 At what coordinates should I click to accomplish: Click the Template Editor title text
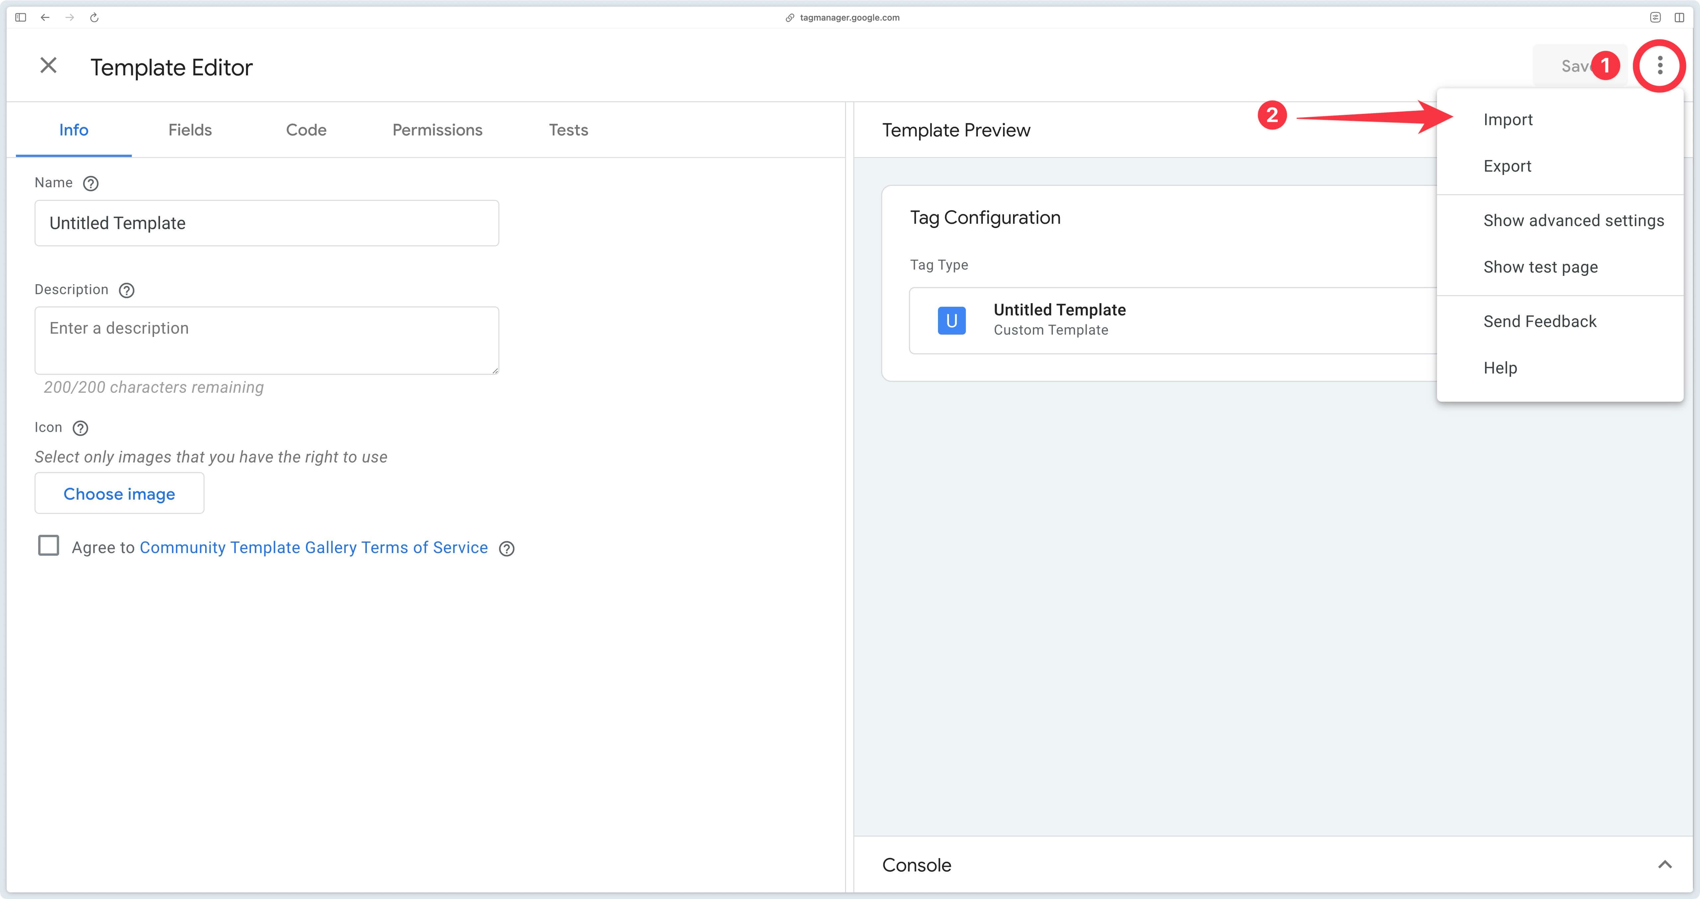click(172, 67)
